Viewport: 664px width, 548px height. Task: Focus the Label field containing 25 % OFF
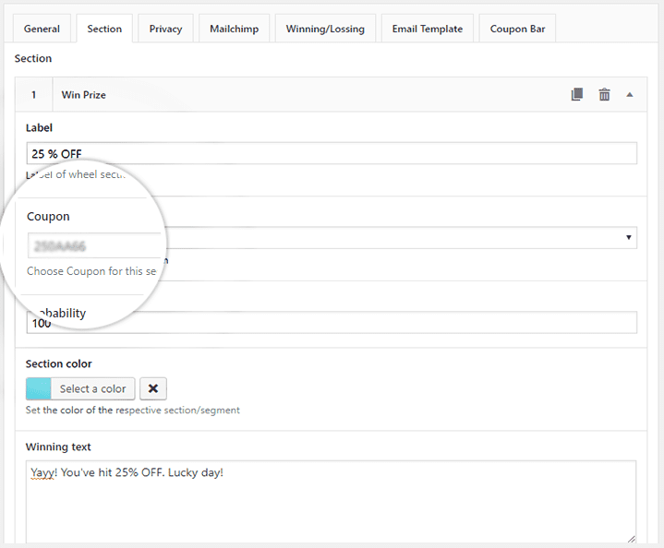[x=331, y=153]
